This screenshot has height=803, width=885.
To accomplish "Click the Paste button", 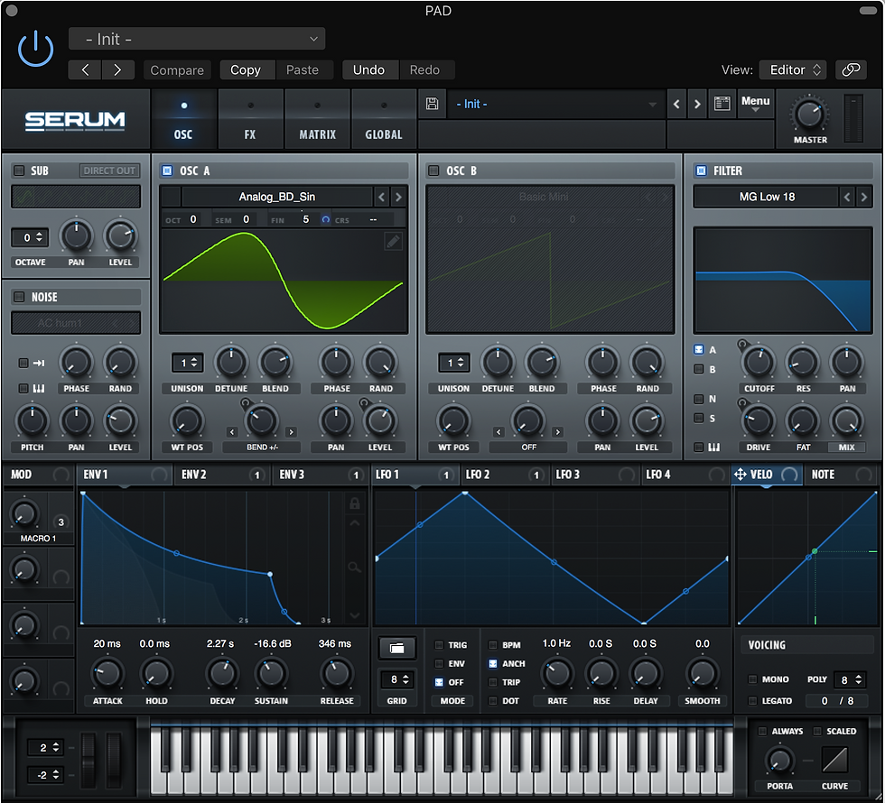I will tap(303, 70).
